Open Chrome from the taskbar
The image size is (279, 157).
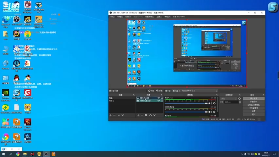18,154
